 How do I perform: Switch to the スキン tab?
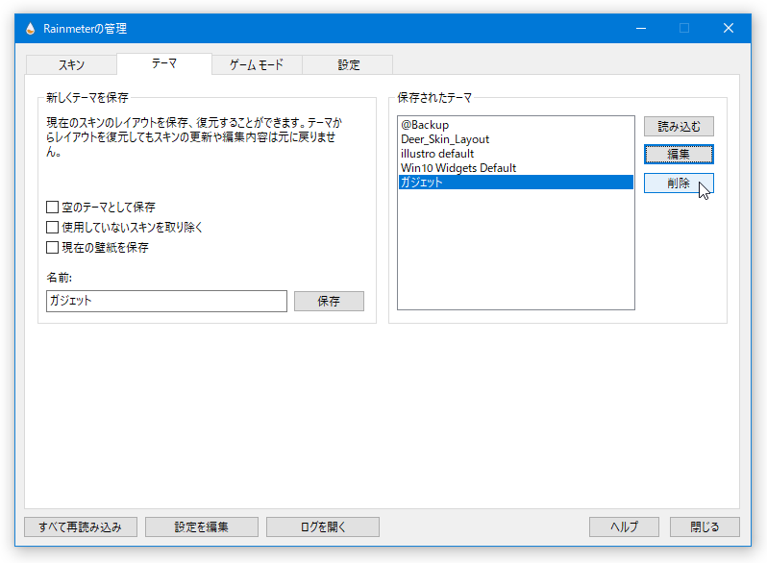point(71,64)
